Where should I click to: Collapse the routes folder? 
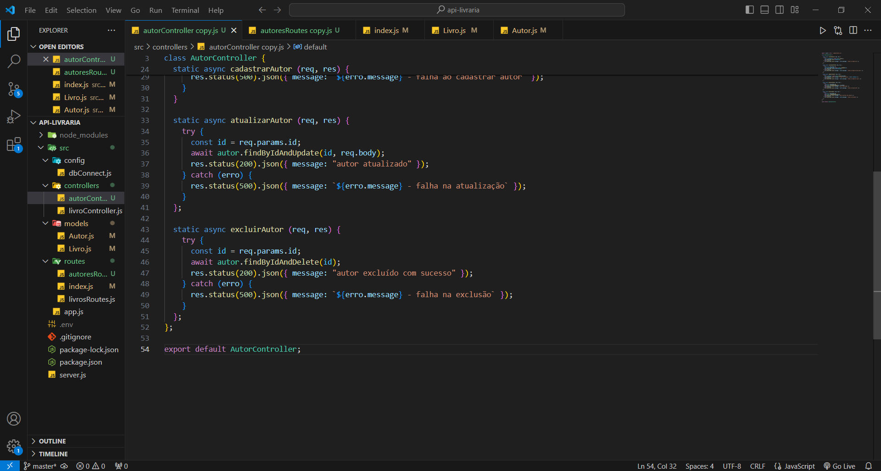coord(76,261)
